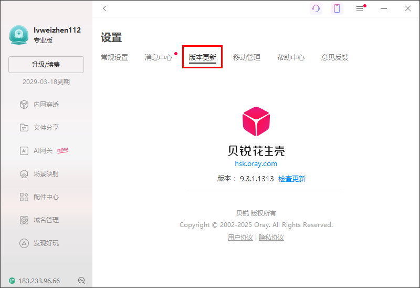Viewport: 420px width, 288px height.
Task: Click the 贝锐花生壳 product name
Action: point(256,151)
